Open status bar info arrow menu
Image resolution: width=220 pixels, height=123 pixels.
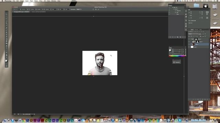click(34, 114)
